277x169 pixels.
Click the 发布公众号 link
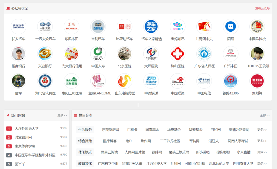[263, 8]
